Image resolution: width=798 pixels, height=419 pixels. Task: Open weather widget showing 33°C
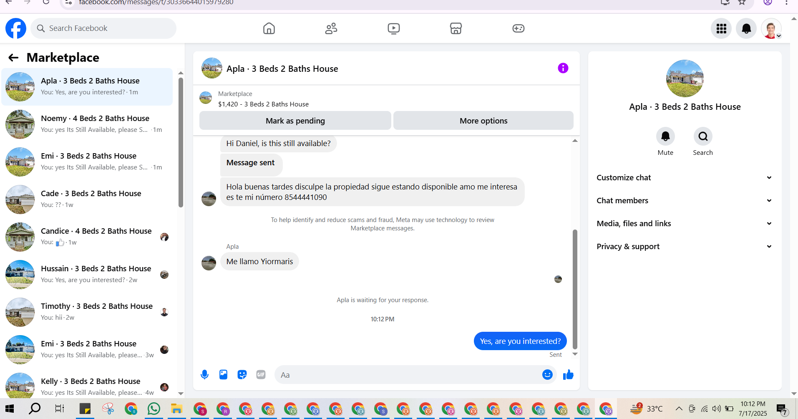[646, 409]
